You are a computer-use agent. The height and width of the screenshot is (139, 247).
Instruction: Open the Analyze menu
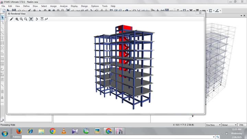(x=63, y=6)
